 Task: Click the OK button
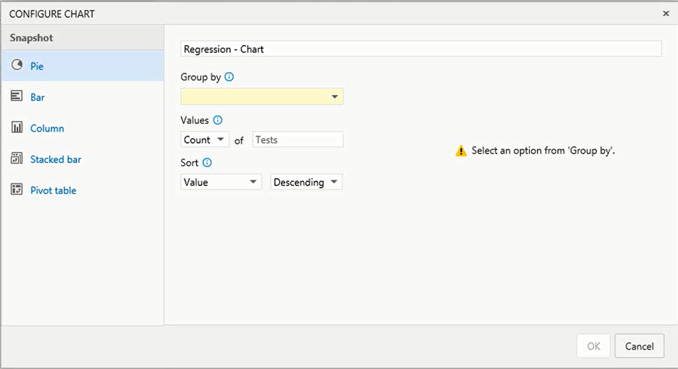(593, 346)
